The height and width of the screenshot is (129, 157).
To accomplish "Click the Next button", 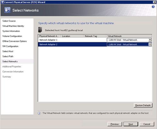I will pos(131,124).
